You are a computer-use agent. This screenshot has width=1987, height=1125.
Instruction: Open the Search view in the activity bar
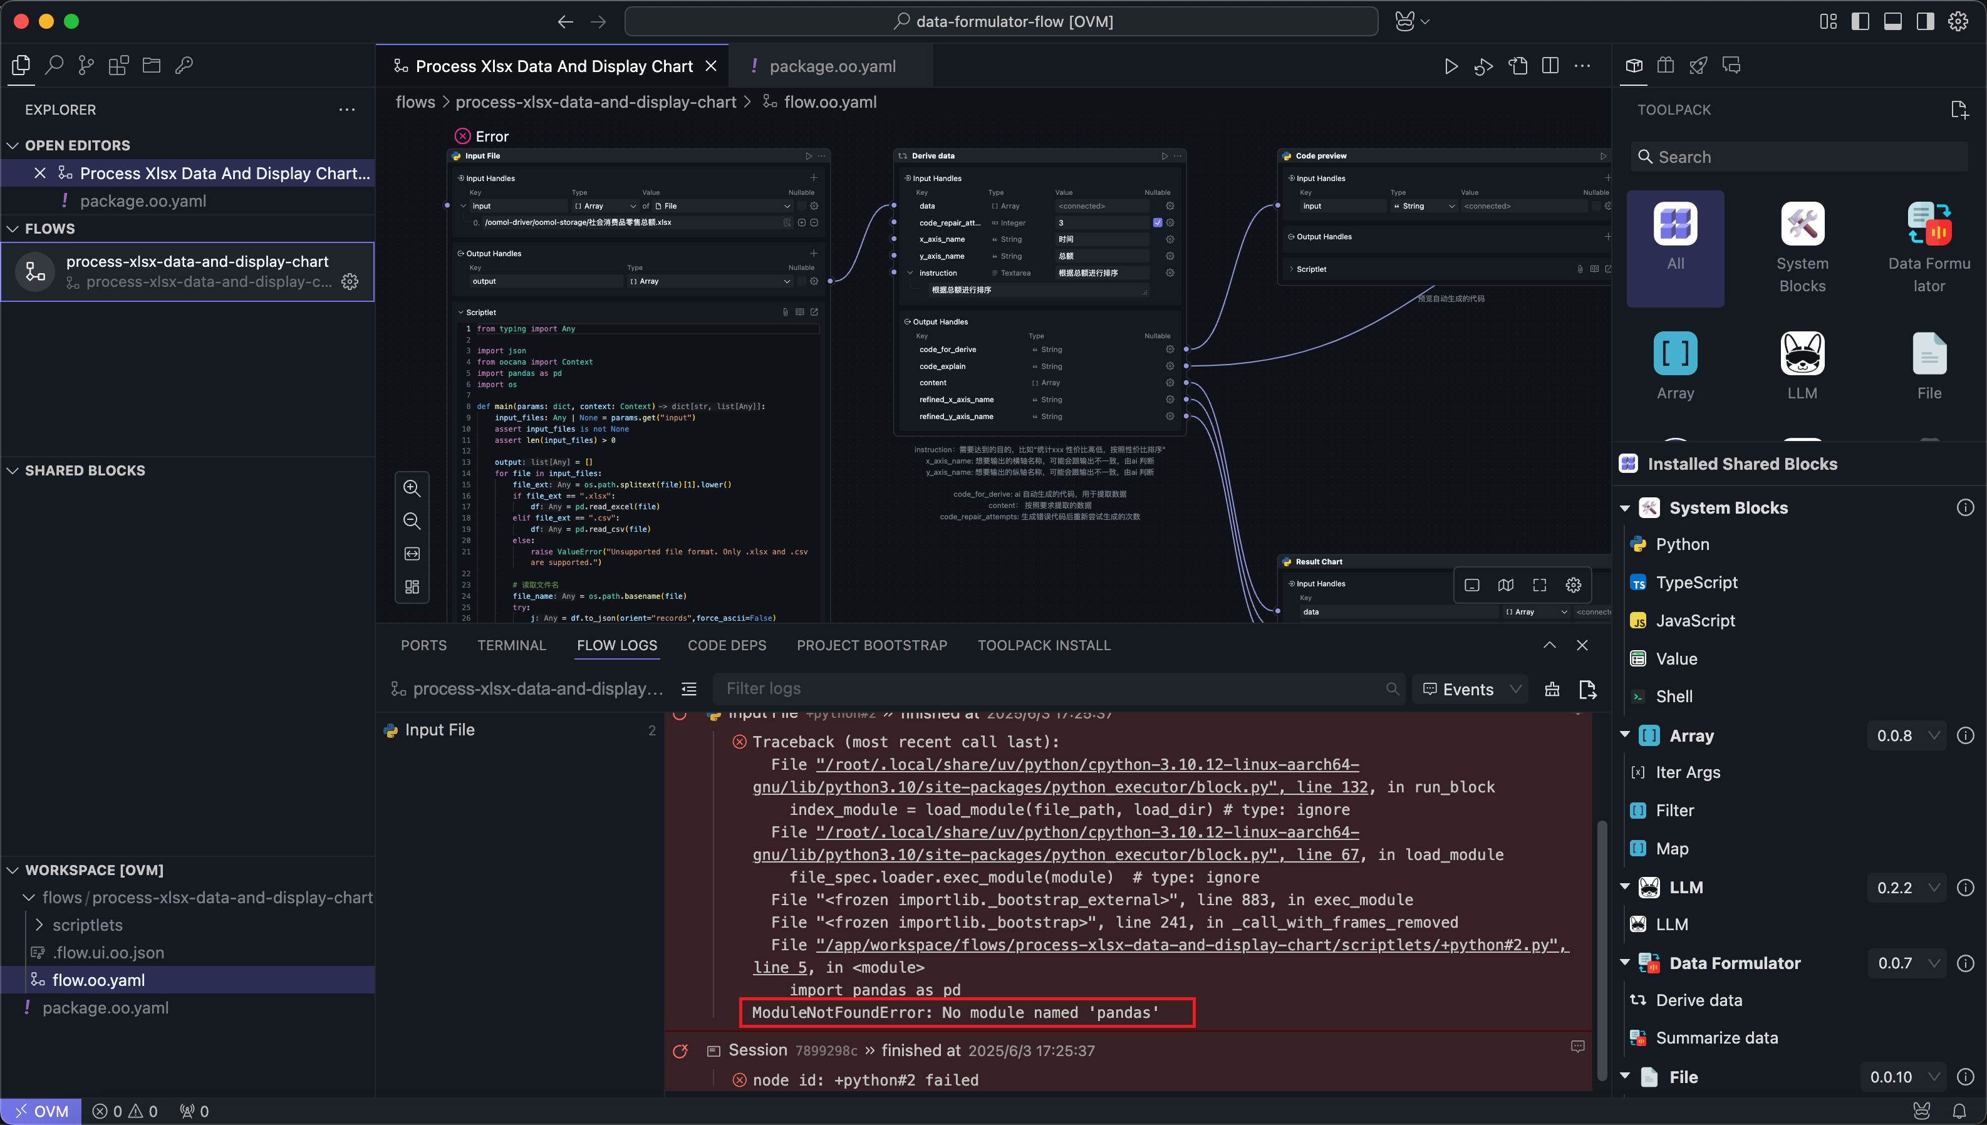(x=54, y=66)
